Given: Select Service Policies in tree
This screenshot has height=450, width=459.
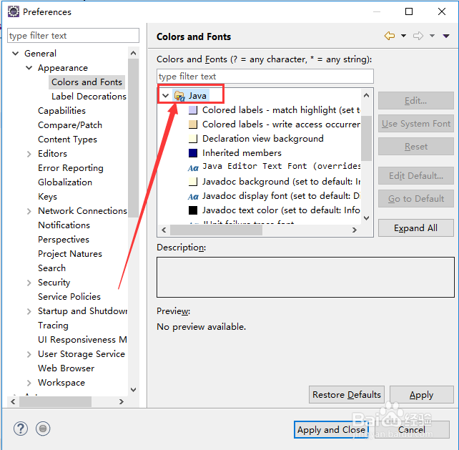Looking at the screenshot, I should pos(69,297).
